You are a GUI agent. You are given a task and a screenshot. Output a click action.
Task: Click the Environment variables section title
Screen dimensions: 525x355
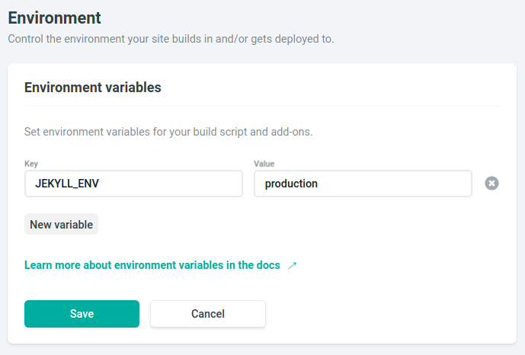(x=92, y=88)
